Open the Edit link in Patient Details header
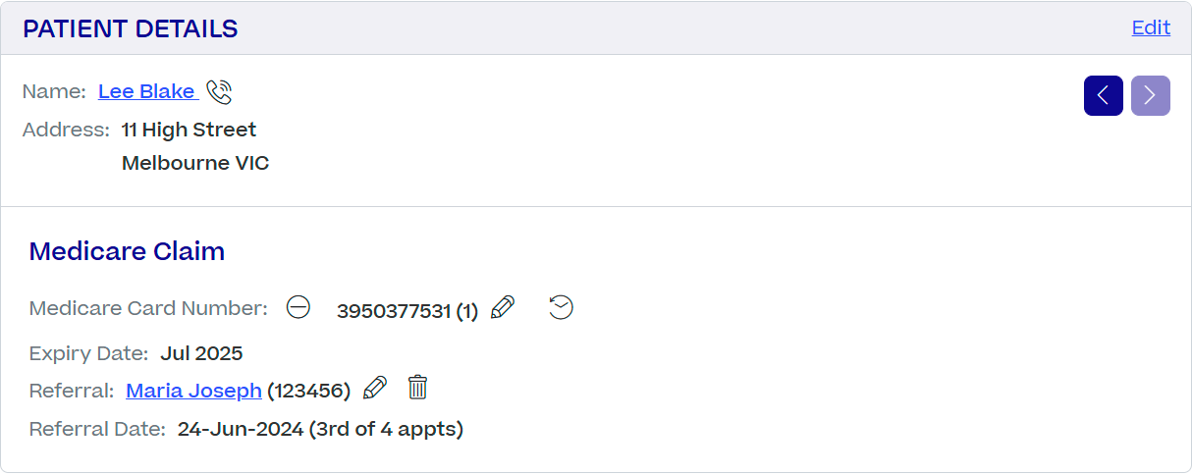 point(1151,27)
